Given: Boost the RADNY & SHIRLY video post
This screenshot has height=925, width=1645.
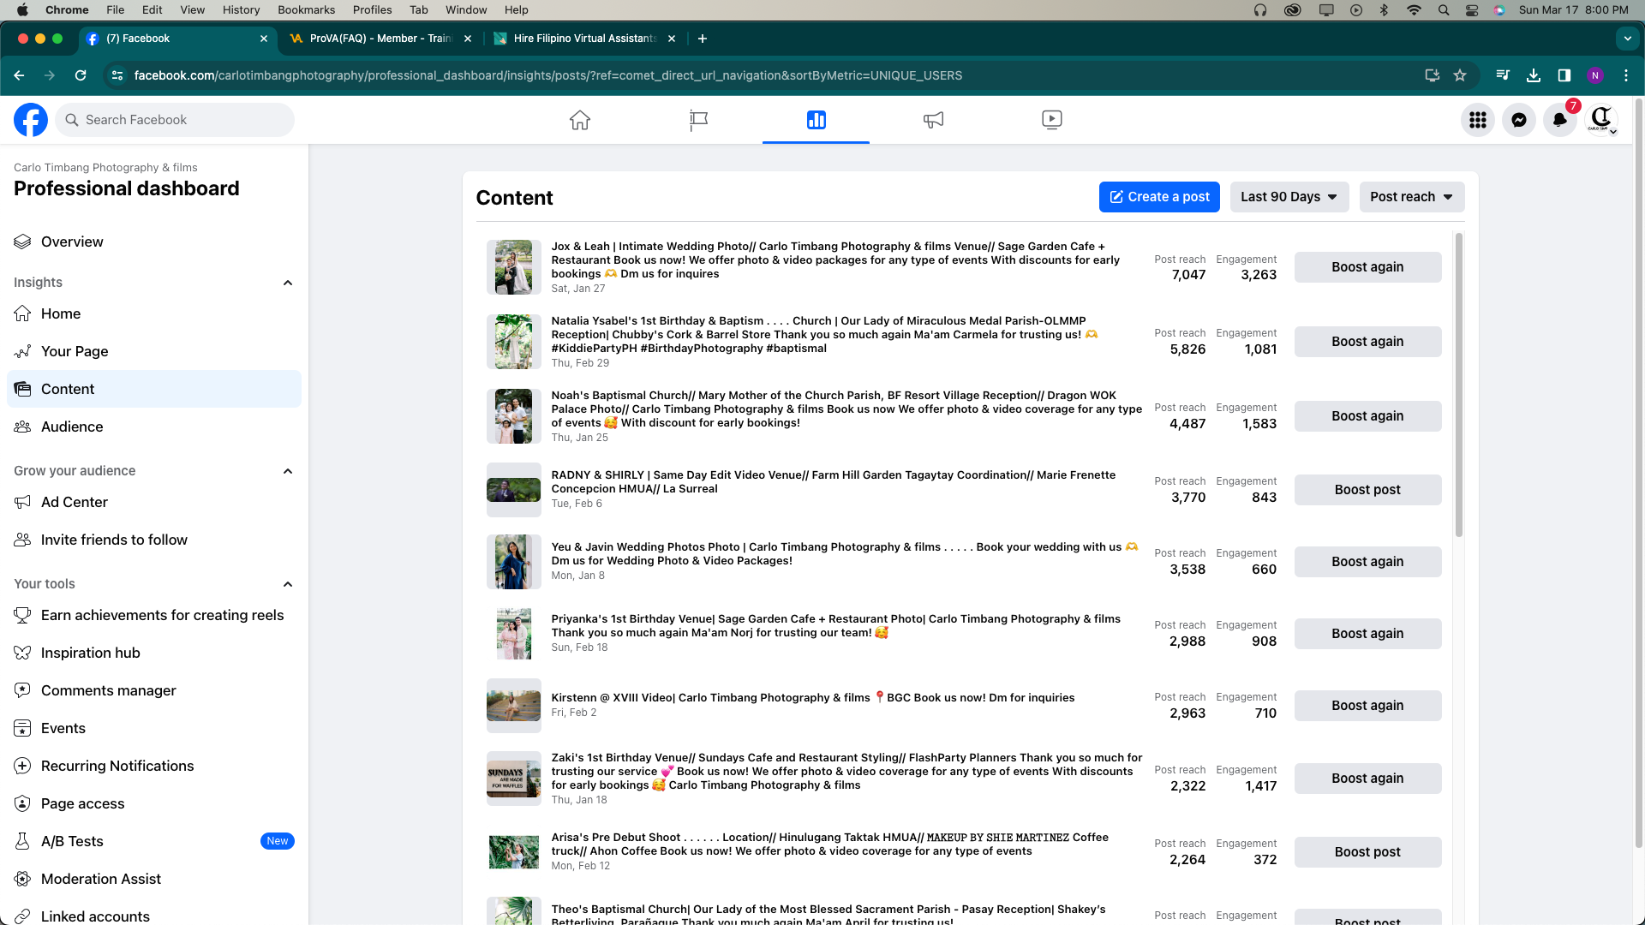Looking at the screenshot, I should tap(1367, 490).
